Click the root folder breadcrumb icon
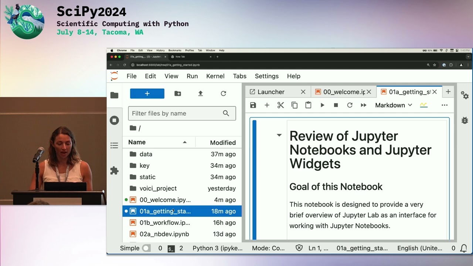This screenshot has width=473, height=266. (133, 128)
